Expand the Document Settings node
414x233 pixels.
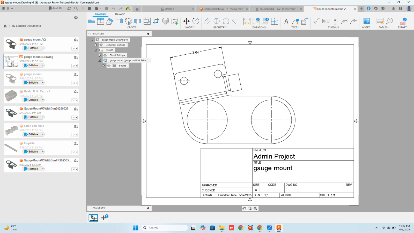click(96, 45)
